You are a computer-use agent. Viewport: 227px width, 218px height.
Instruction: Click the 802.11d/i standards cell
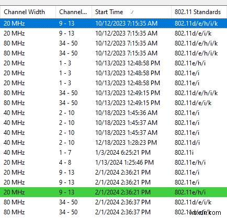(x=187, y=143)
